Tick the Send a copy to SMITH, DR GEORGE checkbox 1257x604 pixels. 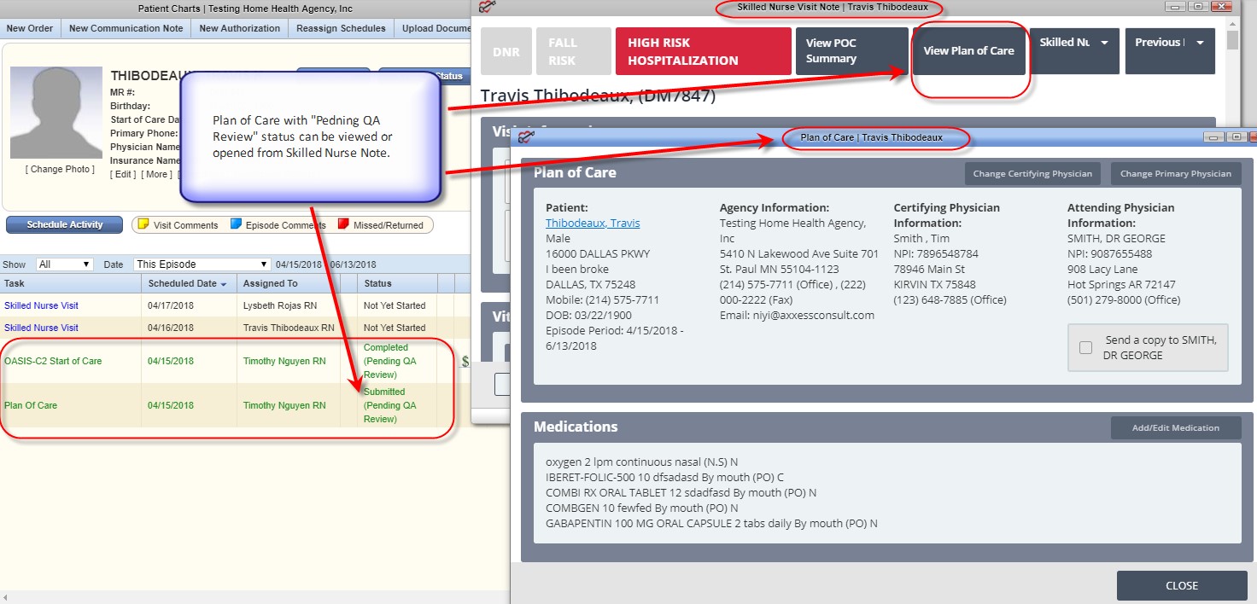pyautogui.click(x=1085, y=347)
